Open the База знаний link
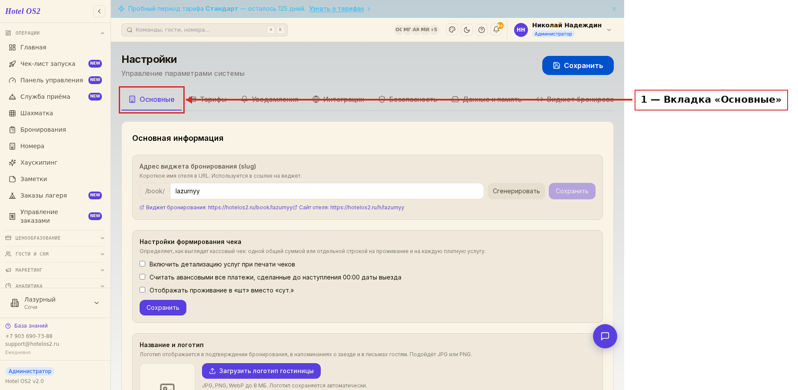Screen dimensions: 798x390 pyautogui.click(x=26, y=326)
